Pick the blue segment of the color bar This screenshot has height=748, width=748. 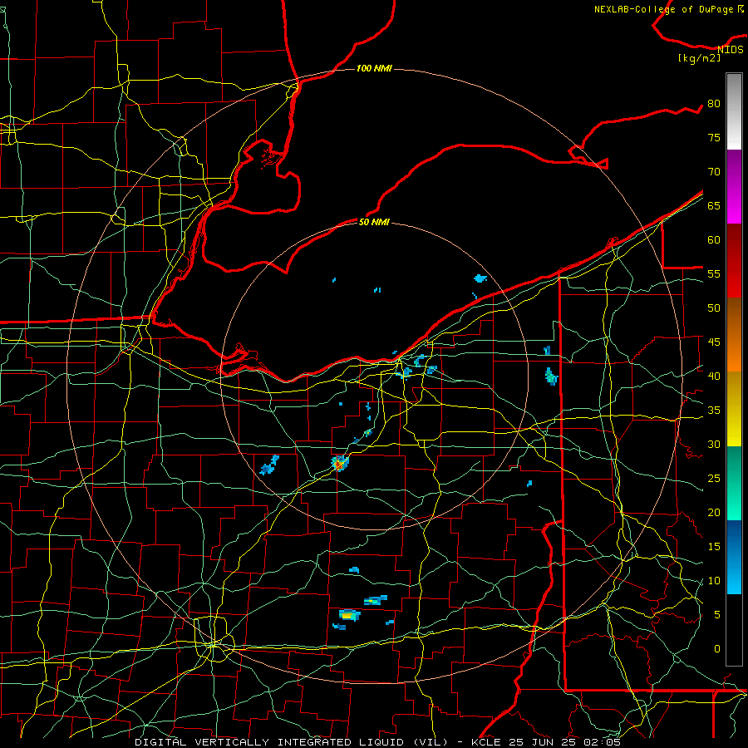pyautogui.click(x=734, y=557)
